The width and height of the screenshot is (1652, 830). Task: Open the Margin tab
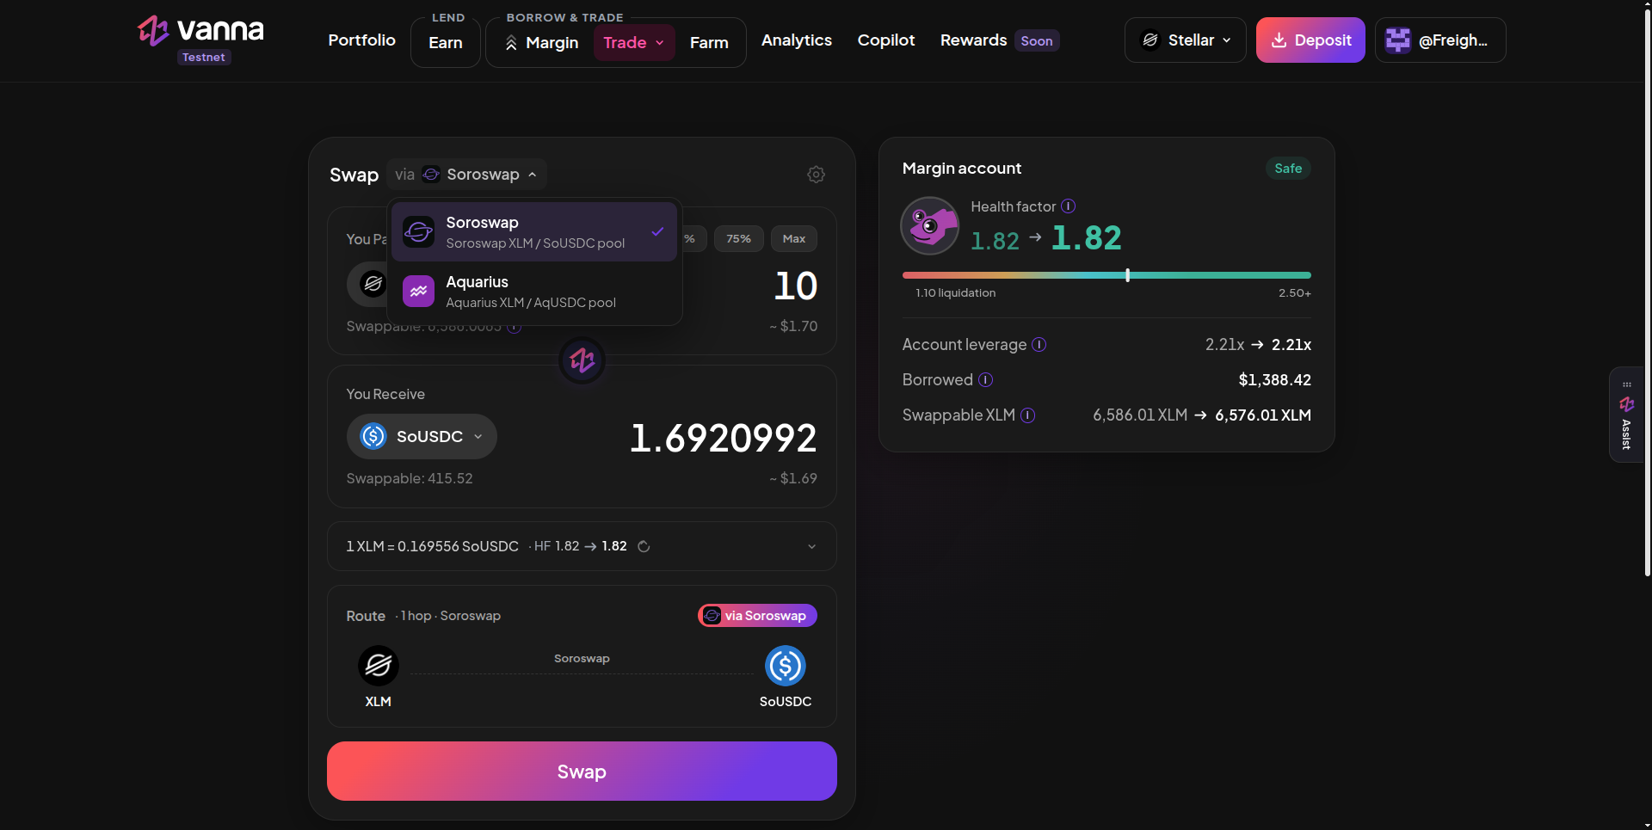tap(541, 42)
